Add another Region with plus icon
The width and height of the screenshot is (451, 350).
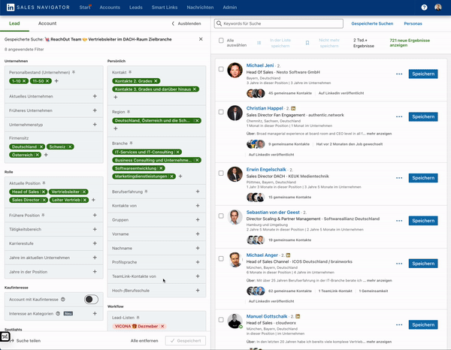click(116, 128)
